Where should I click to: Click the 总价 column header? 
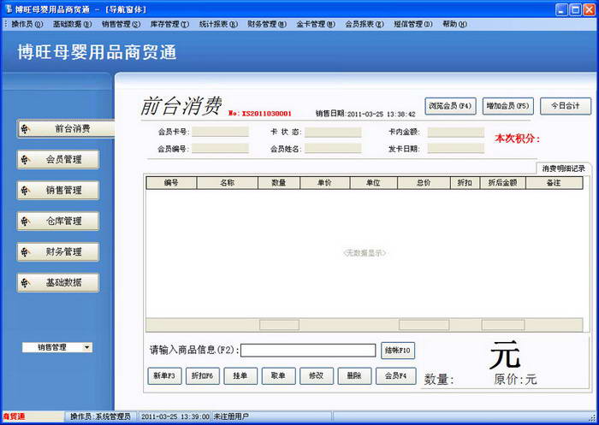coord(424,183)
